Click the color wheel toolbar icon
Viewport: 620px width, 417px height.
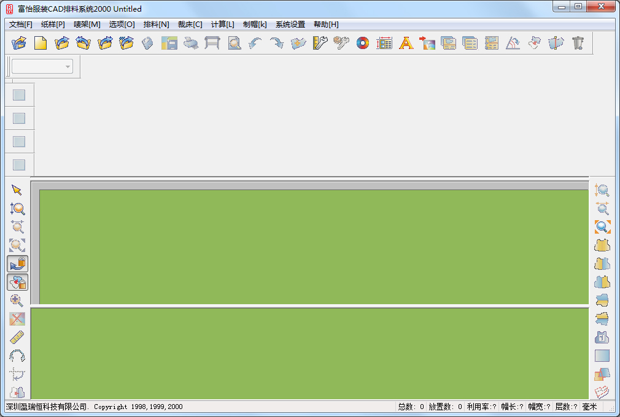(363, 43)
